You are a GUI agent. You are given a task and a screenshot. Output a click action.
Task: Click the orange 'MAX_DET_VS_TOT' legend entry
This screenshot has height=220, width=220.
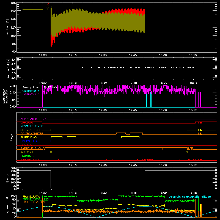(34, 202)
